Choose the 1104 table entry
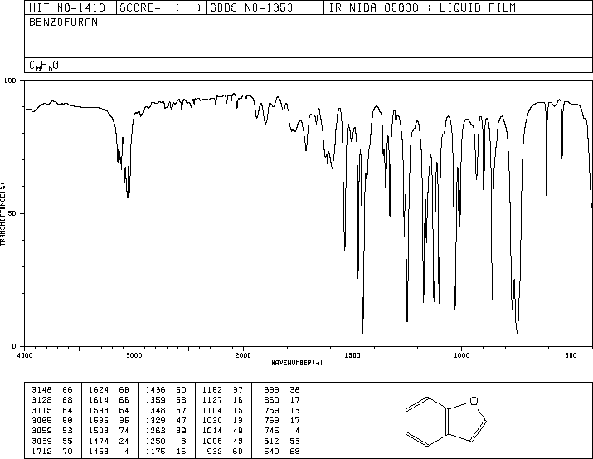This screenshot has height=459, width=593. pos(212,410)
